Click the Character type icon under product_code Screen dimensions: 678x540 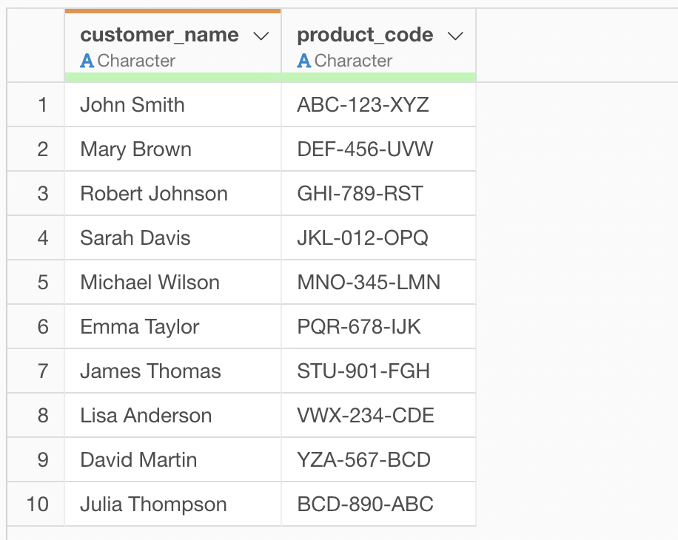click(303, 61)
